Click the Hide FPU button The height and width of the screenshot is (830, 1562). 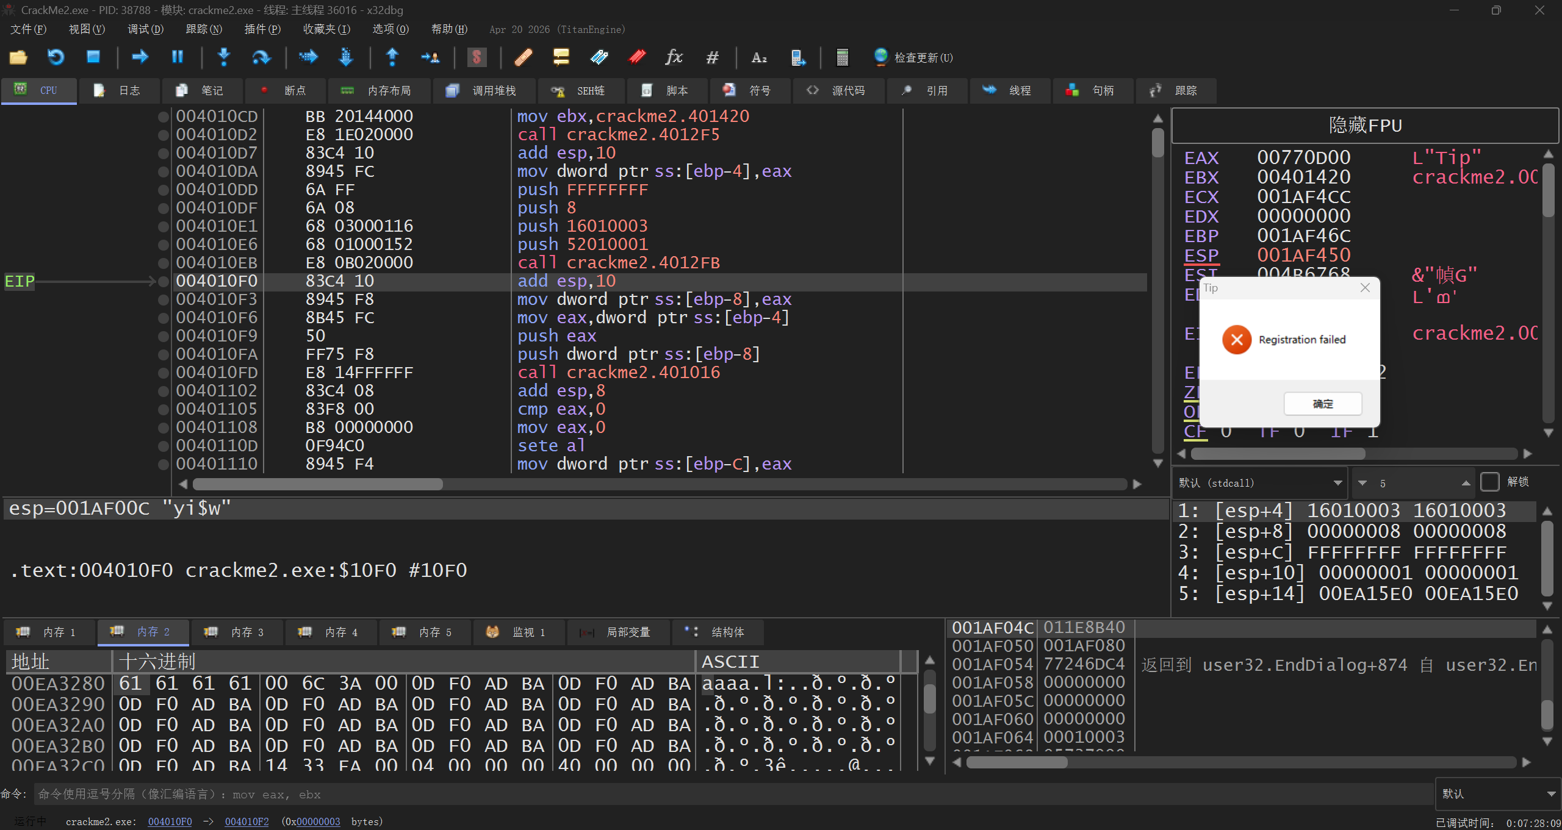click(x=1365, y=126)
